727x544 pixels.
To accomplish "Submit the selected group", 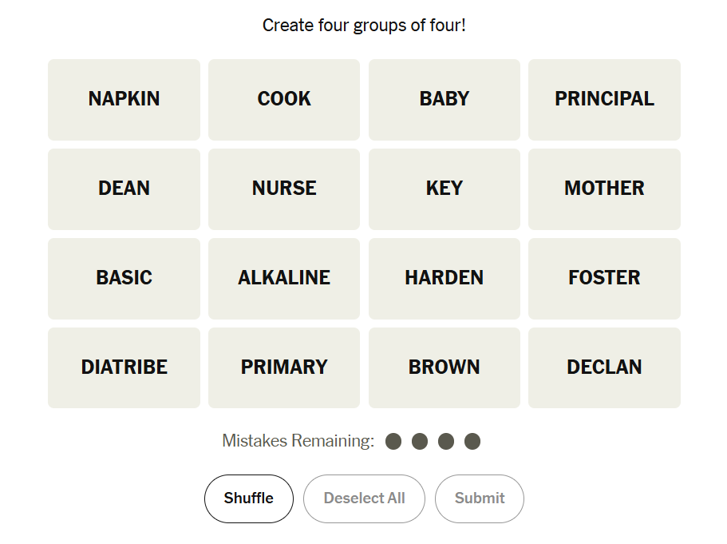I will tap(479, 498).
